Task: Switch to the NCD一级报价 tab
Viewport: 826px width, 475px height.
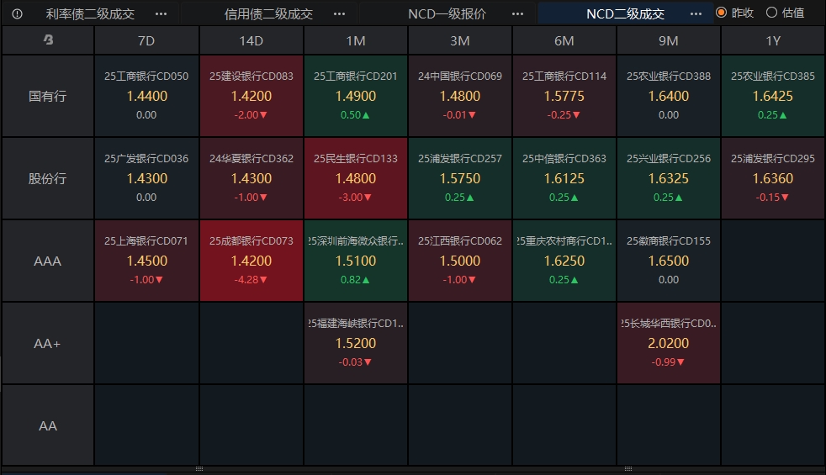Action: pos(447,13)
